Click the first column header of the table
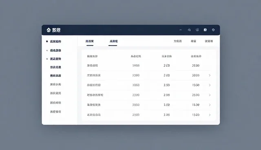 pyautogui.click(x=92, y=56)
